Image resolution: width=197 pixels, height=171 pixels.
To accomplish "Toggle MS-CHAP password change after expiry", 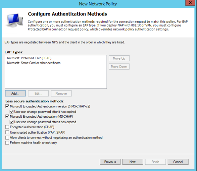I will (12, 122).
